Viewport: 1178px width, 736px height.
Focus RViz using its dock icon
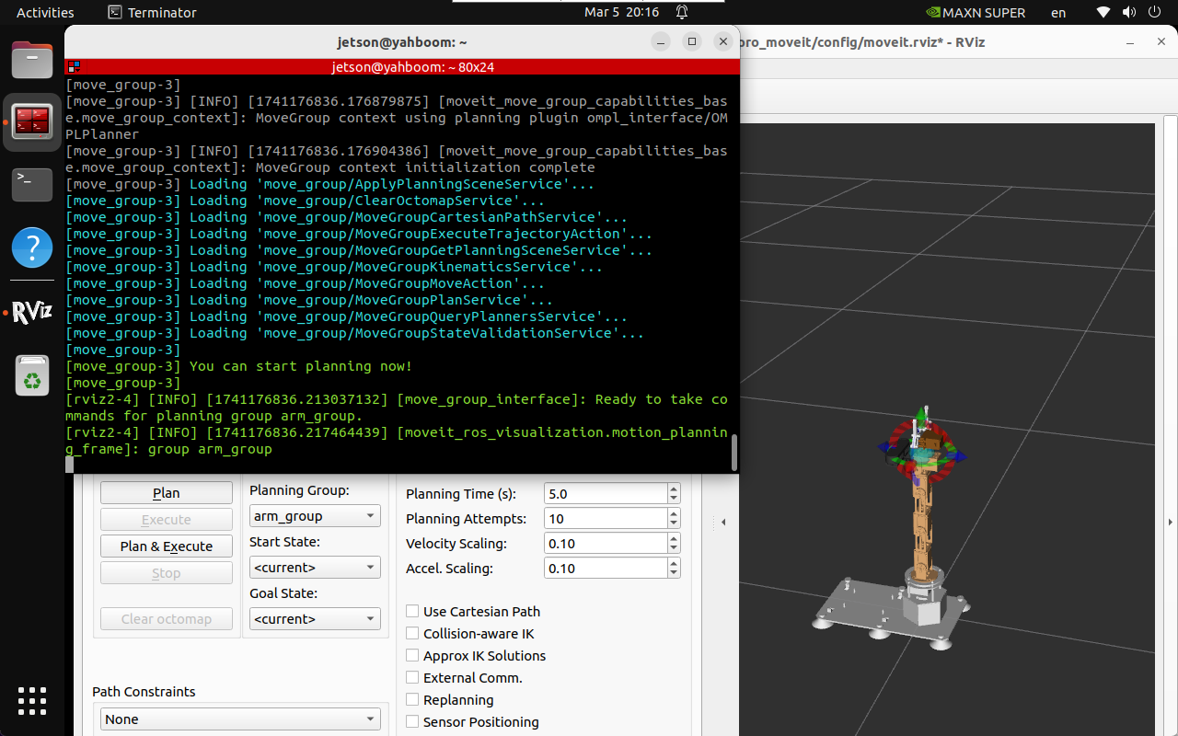coord(32,312)
